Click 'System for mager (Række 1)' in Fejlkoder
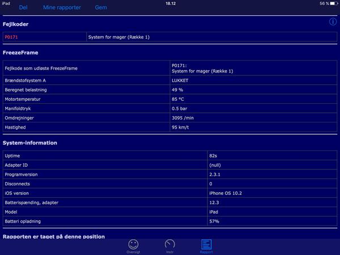 [x=119, y=37]
